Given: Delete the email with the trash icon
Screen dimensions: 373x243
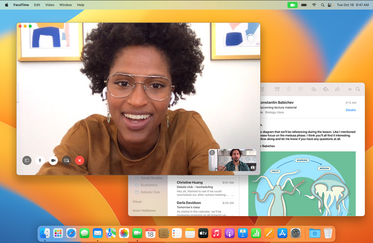Looking at the screenshot, I should (x=289, y=89).
